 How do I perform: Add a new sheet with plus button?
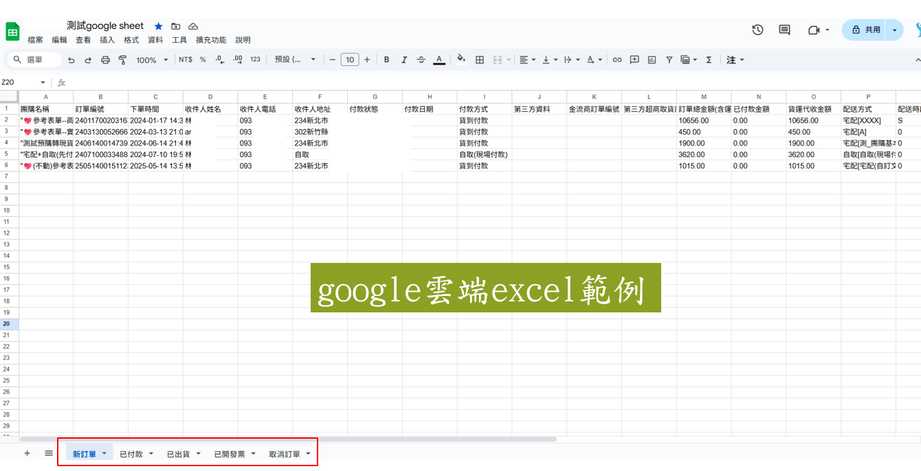27,453
